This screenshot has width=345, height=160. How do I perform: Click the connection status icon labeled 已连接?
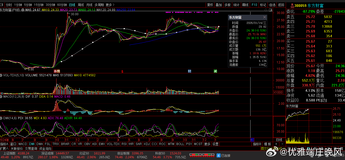(x=219, y=155)
